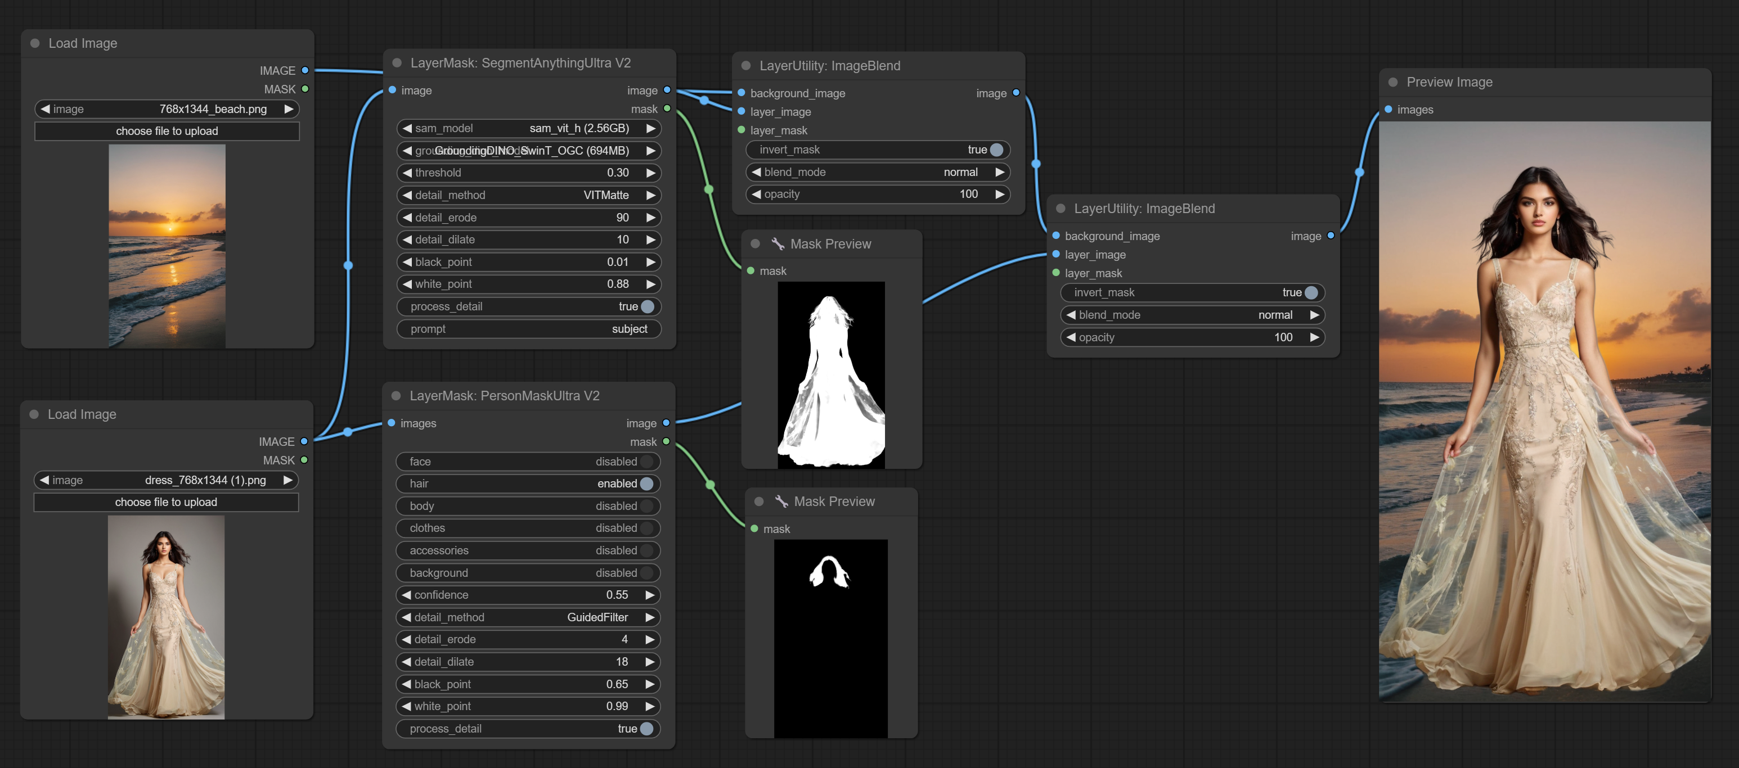Screen dimensions: 1739x768
Task: Enable the face toggle in PersonMaskUltra
Action: (647, 462)
